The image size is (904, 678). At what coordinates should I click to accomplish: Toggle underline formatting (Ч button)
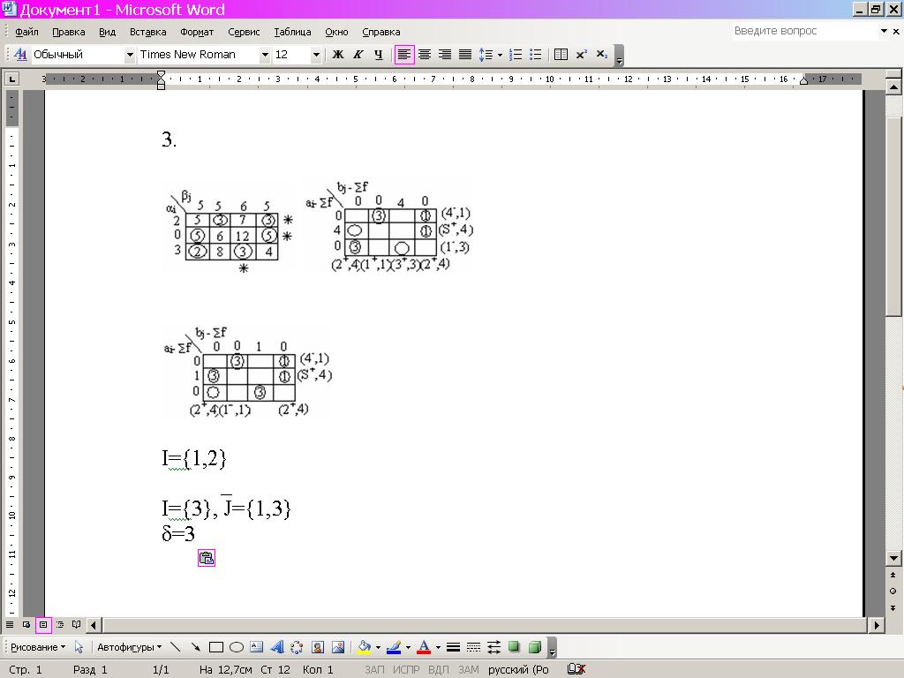coord(378,55)
